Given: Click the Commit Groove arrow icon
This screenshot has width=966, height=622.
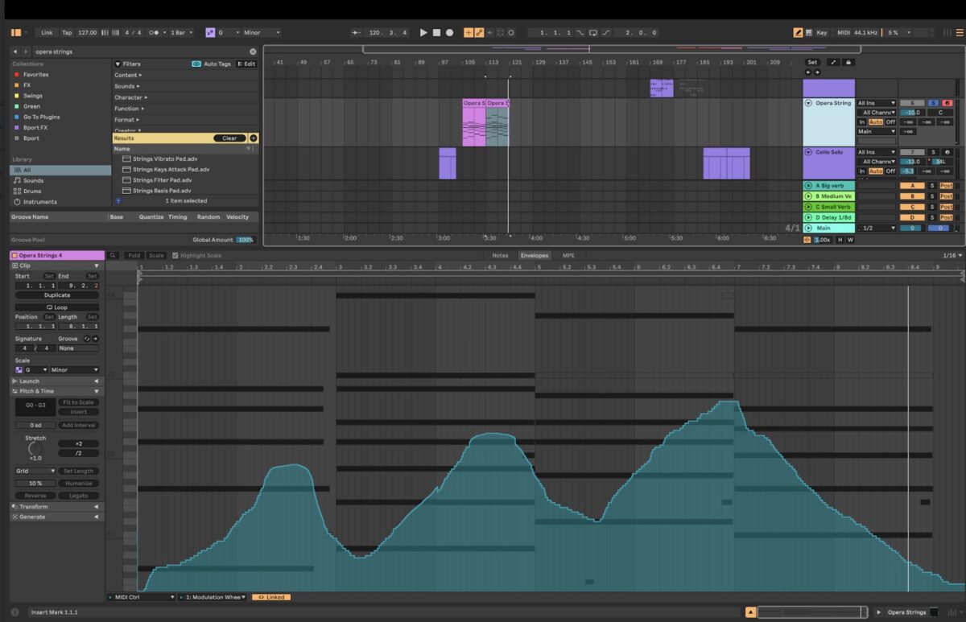Looking at the screenshot, I should point(95,339).
